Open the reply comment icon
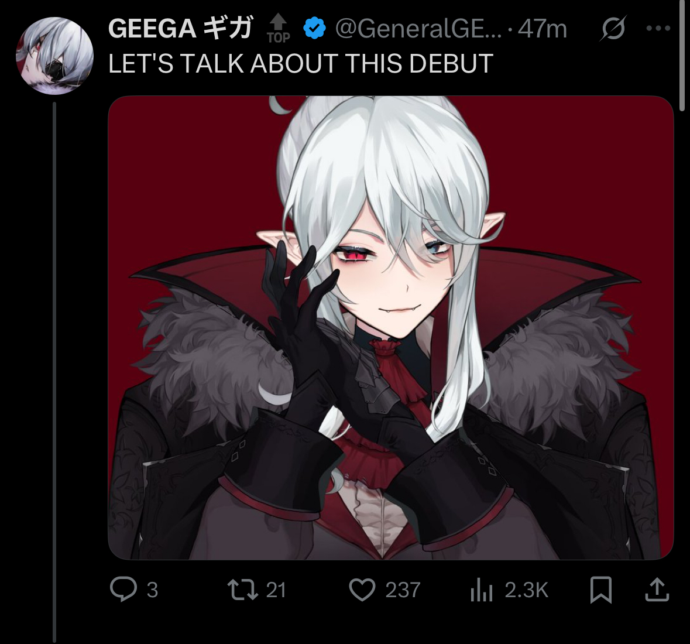Viewport: 690px width, 644px height. 123,590
